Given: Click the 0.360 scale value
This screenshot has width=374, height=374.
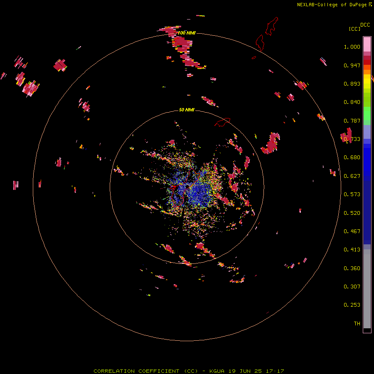Looking at the screenshot, I should tap(352, 268).
